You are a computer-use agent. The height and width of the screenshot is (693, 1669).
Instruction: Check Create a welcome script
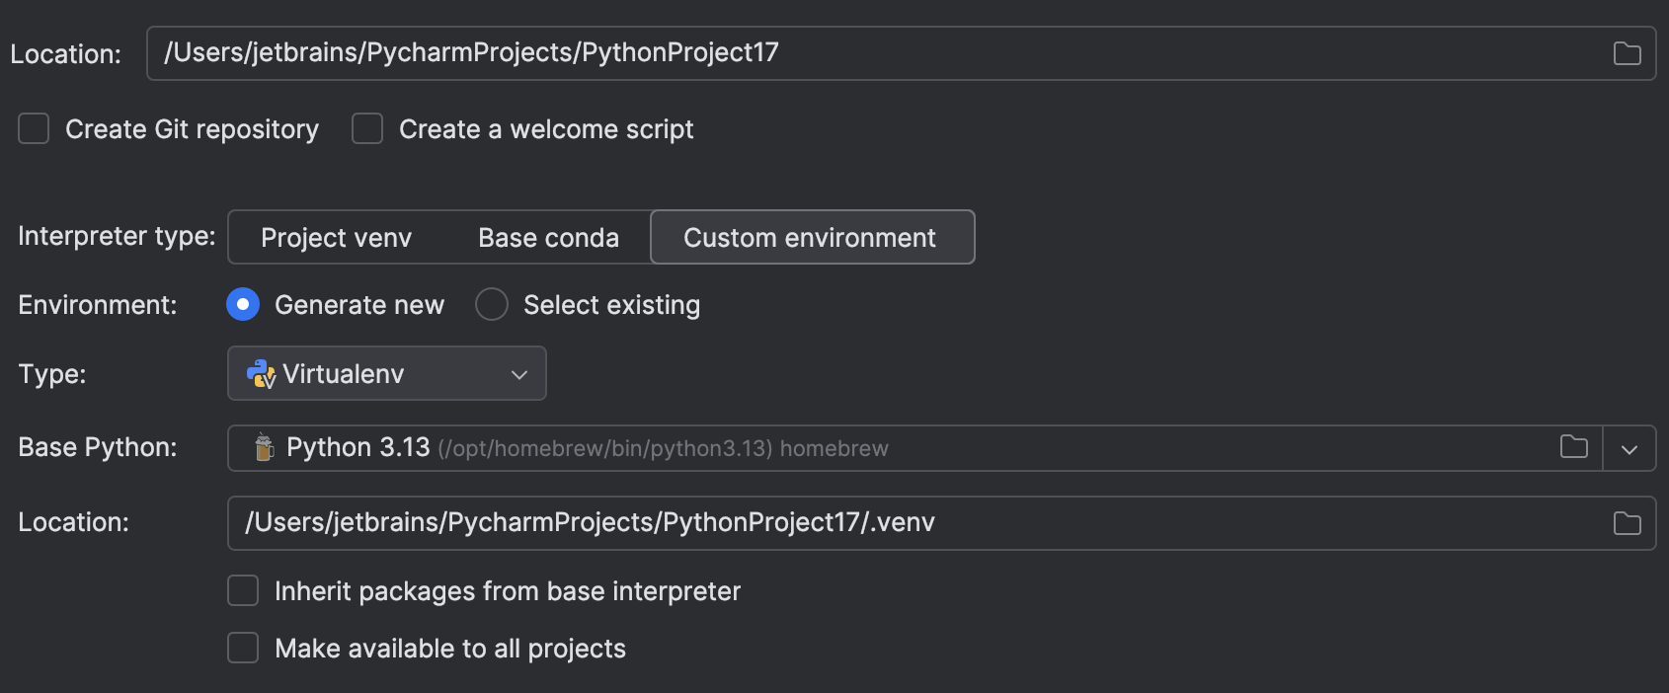click(x=366, y=128)
